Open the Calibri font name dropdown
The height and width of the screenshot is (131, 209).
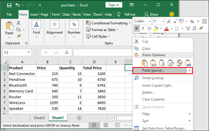(x=149, y=21)
